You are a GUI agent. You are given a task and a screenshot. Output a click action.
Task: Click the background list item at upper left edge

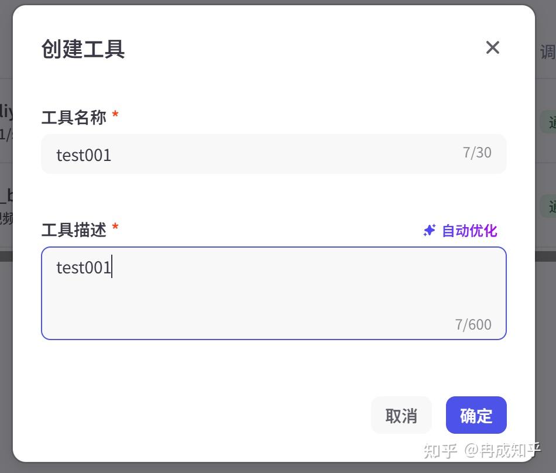6,121
